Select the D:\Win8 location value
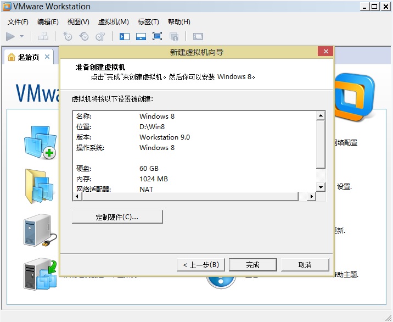This screenshot has height=322, width=393. click(x=152, y=127)
